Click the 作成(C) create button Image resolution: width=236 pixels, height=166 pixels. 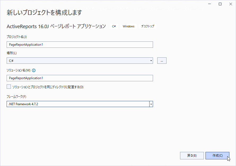click(x=217, y=156)
